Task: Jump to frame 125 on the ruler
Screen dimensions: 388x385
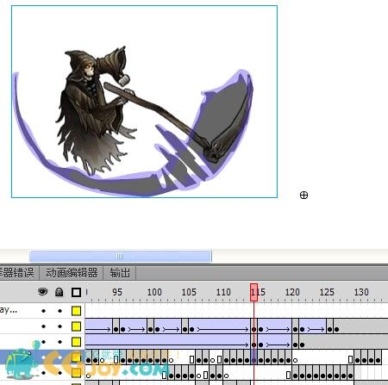Action: 327,292
